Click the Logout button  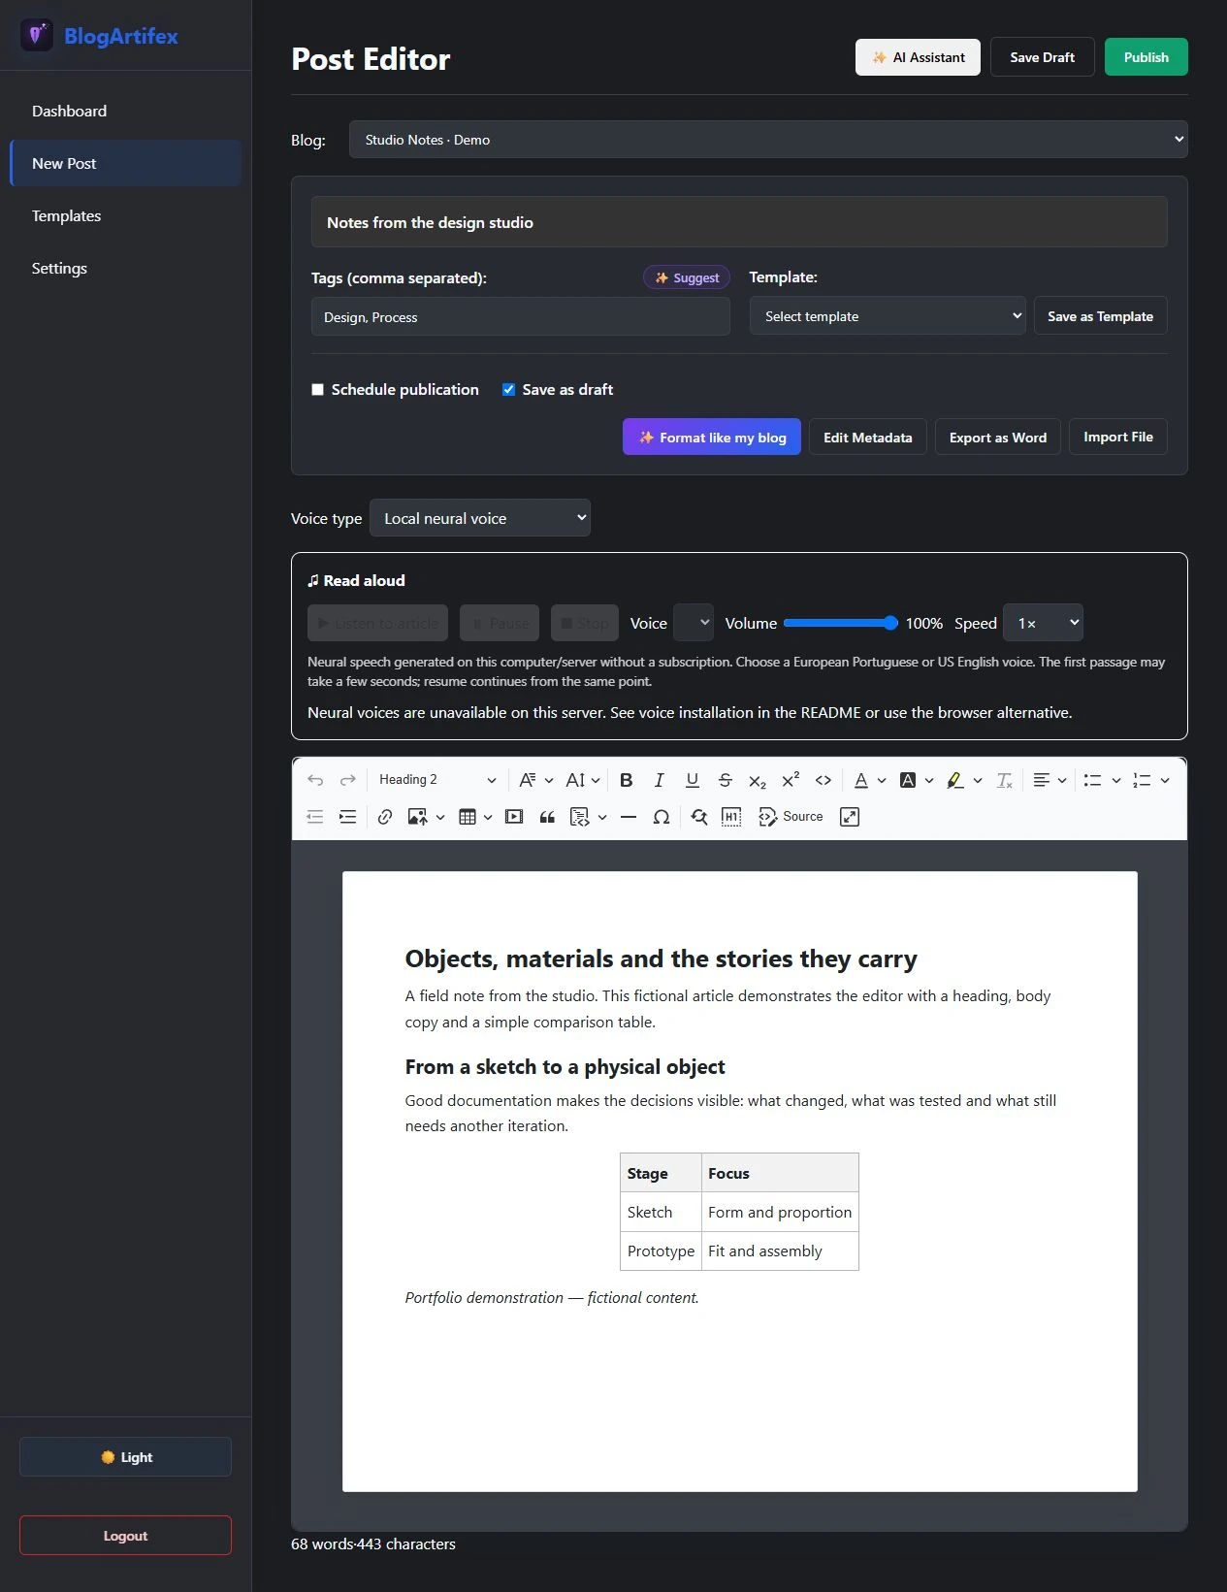pos(126,1536)
